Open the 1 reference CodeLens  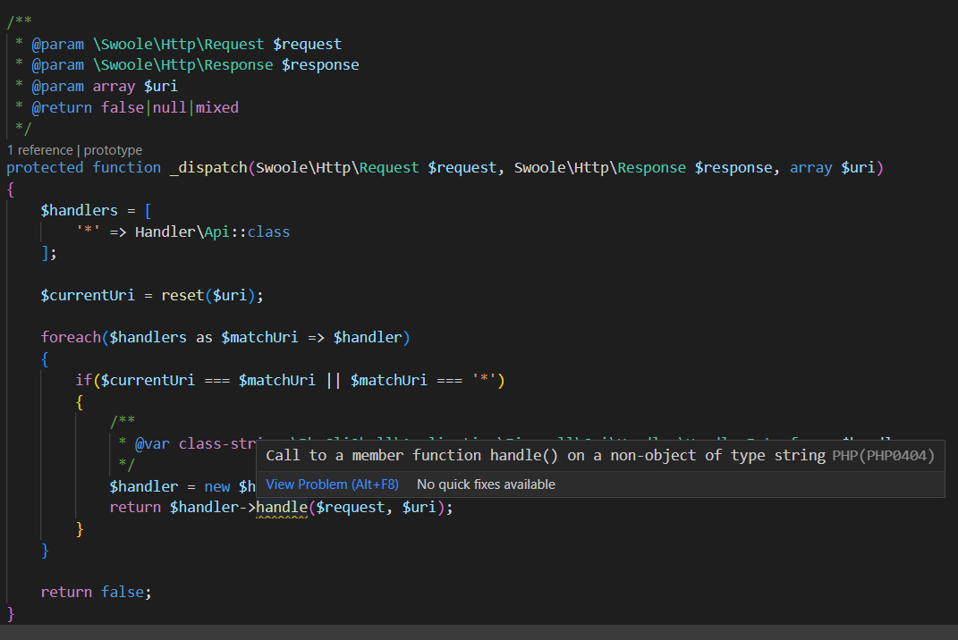coord(39,149)
